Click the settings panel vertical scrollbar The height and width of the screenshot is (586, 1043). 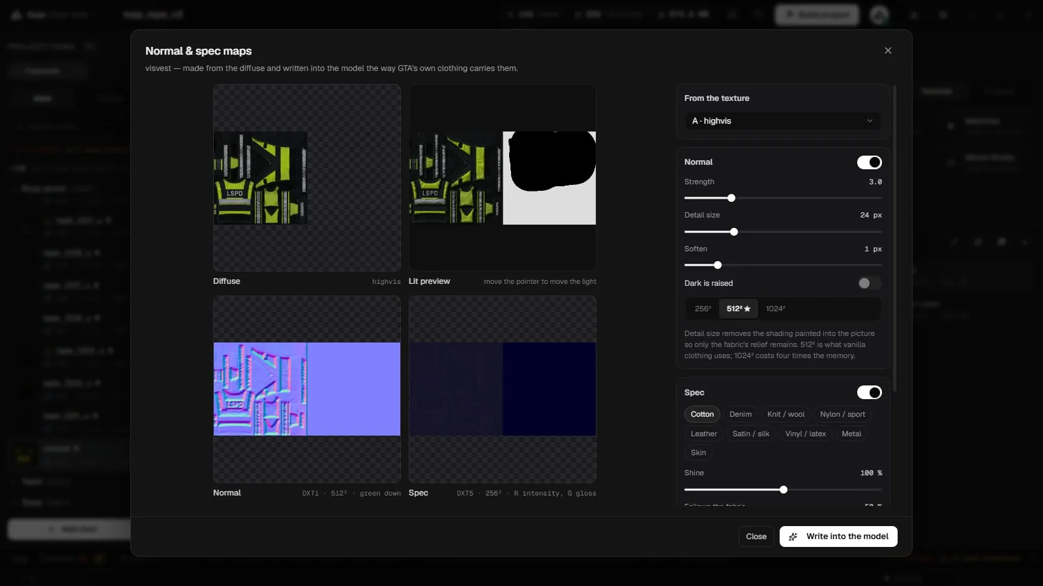coord(895,238)
